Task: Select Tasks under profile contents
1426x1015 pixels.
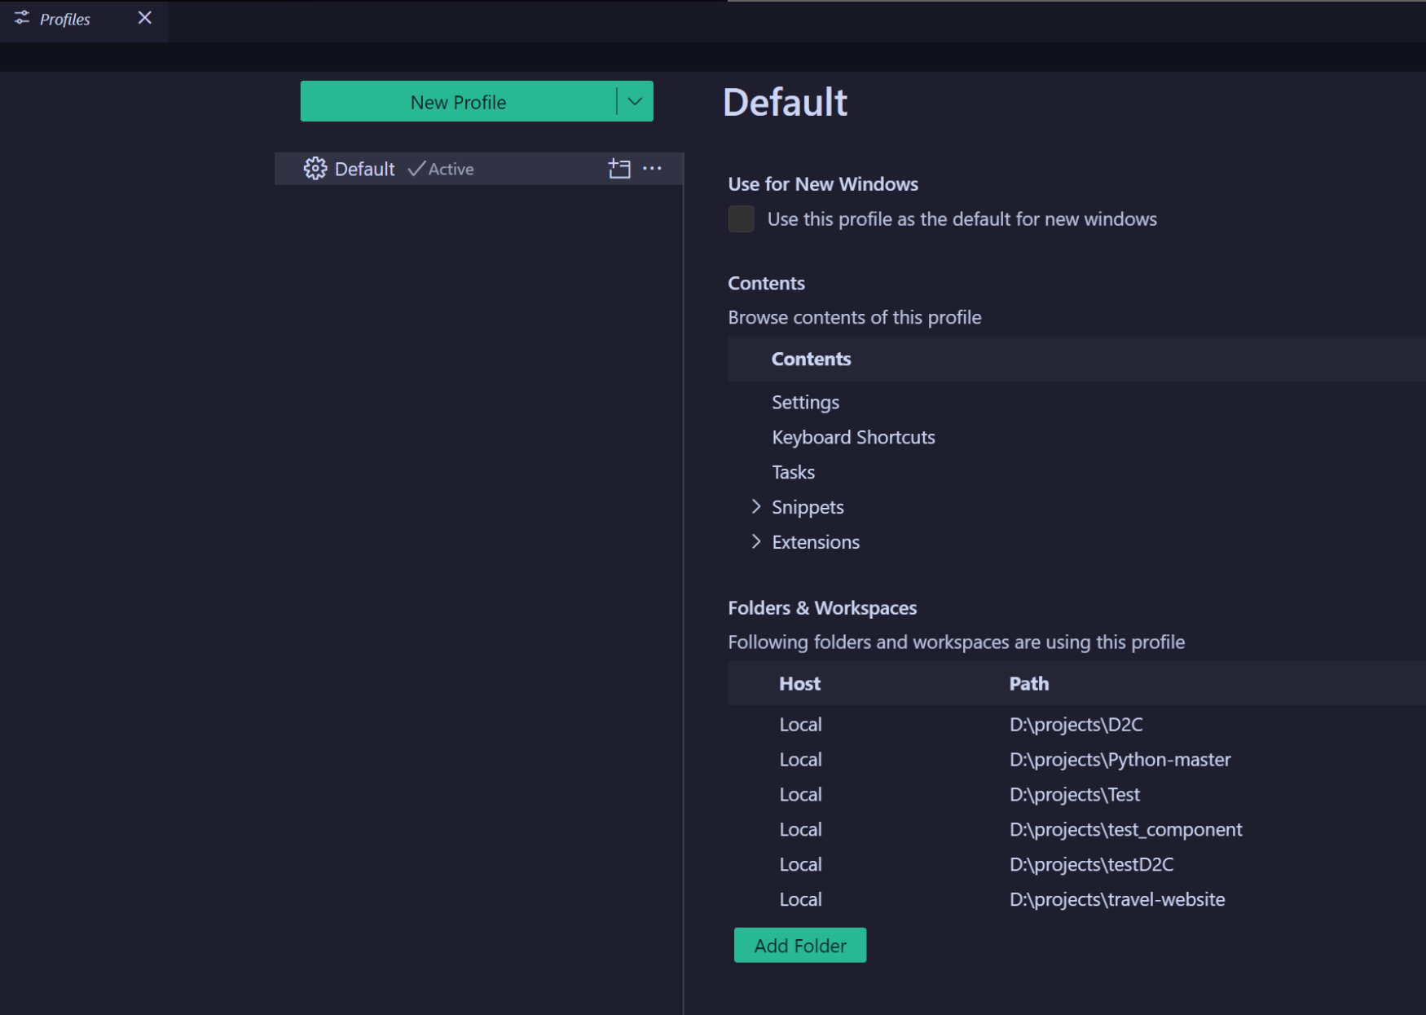Action: [x=793, y=471]
